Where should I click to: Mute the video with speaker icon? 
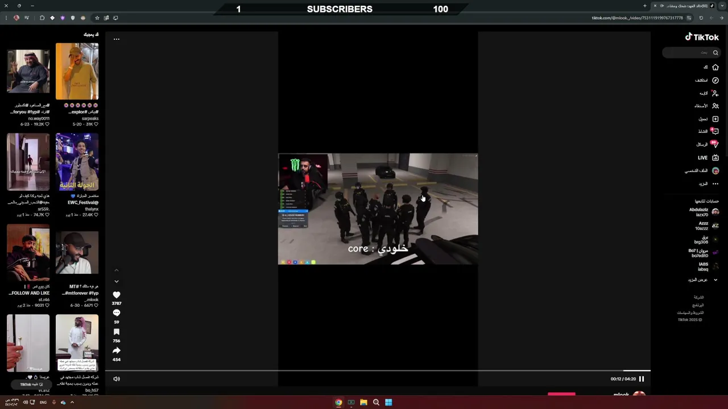tap(117, 379)
